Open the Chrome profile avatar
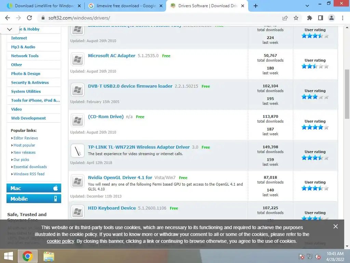Viewport: 350px width, 263px height. [x=332, y=18]
